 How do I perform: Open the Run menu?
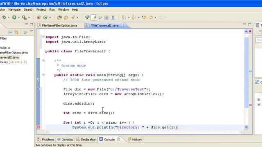[52, 10]
